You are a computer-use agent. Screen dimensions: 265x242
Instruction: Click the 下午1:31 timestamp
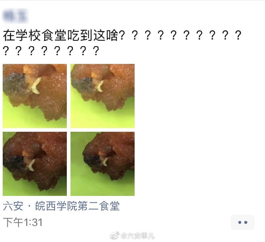[23, 222]
